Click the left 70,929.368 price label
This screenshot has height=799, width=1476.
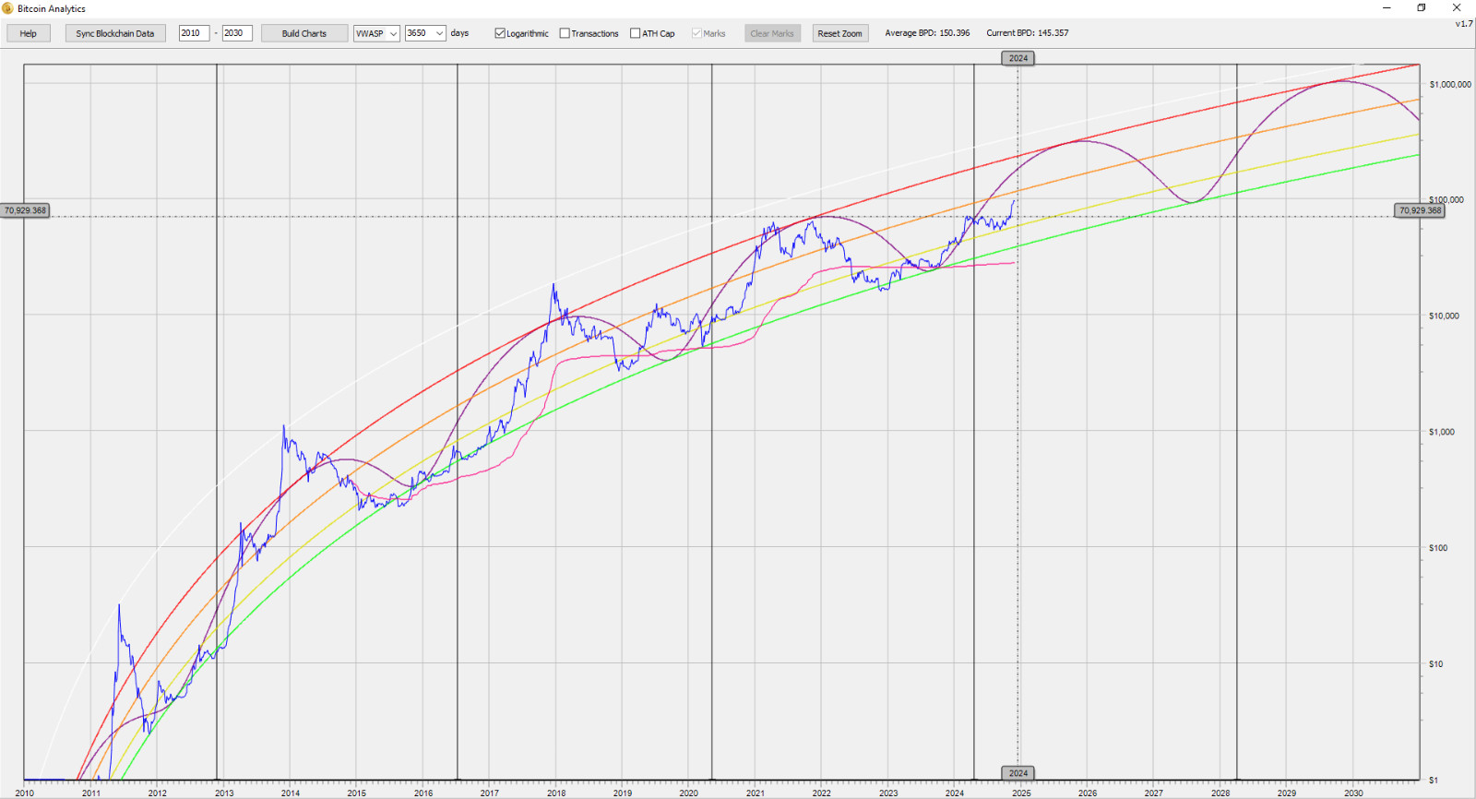pos(25,210)
